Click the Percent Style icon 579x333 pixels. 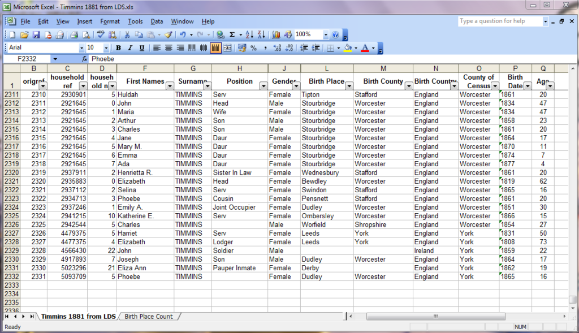coord(253,48)
